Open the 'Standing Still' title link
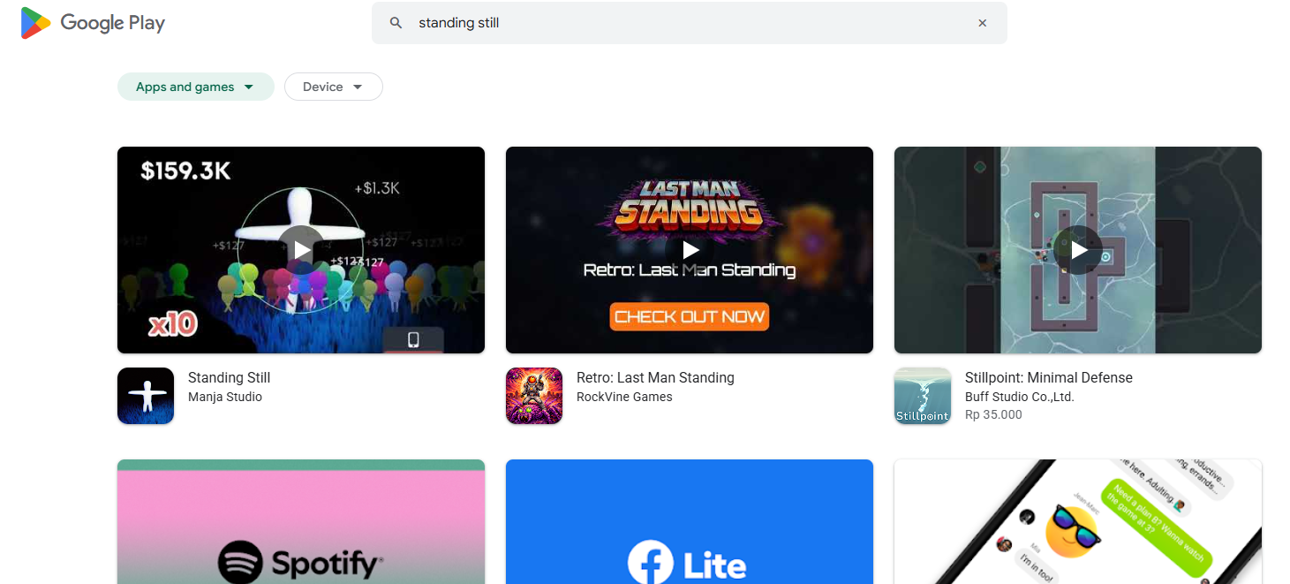 tap(229, 377)
